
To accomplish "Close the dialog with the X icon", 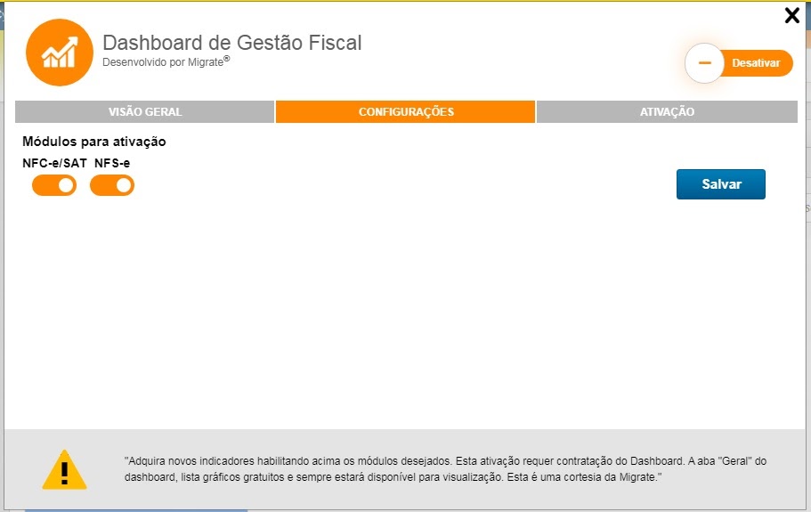I will [791, 15].
